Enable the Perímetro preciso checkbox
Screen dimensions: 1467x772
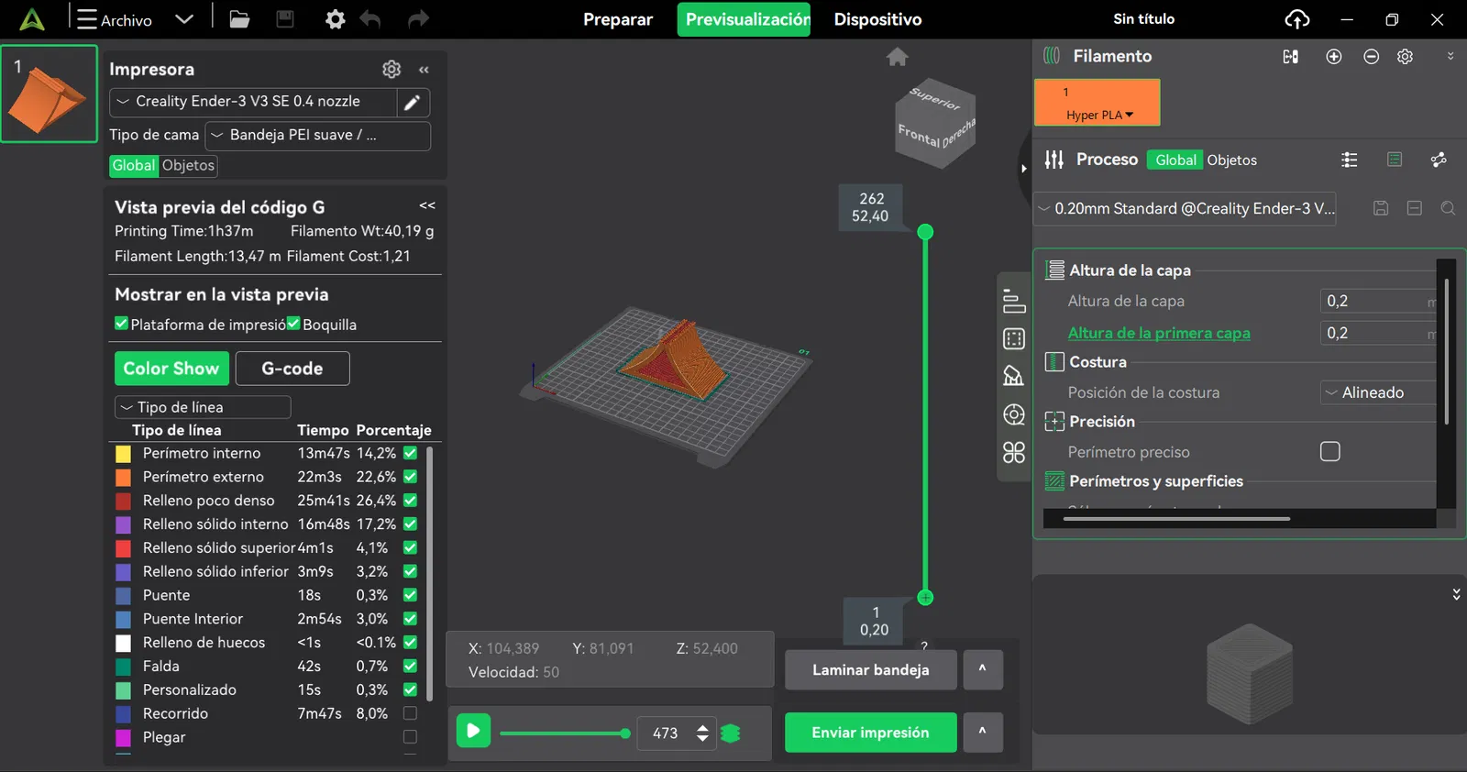coord(1330,452)
